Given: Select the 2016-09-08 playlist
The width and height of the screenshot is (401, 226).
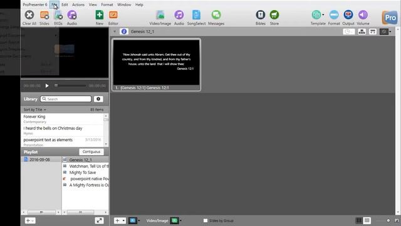Looking at the screenshot, I should [x=41, y=159].
